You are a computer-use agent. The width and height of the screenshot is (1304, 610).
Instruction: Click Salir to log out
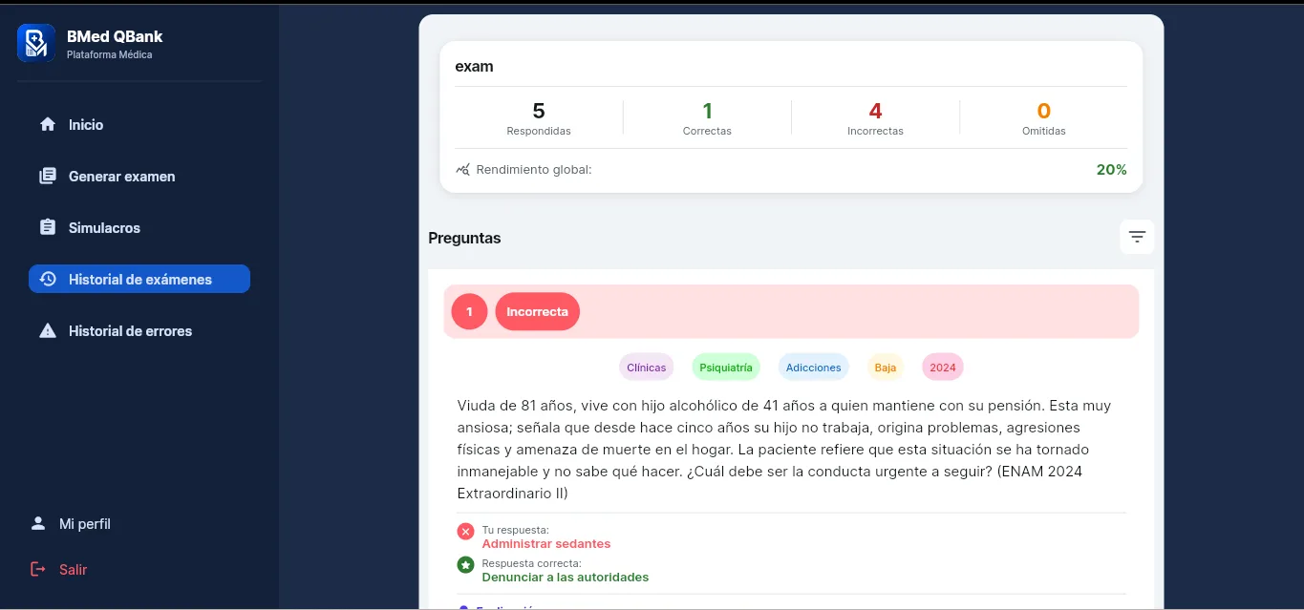73,569
